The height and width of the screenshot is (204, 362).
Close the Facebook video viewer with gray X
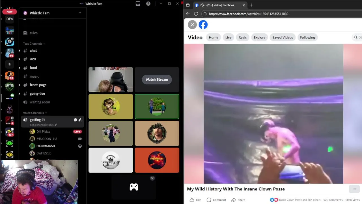click(192, 25)
